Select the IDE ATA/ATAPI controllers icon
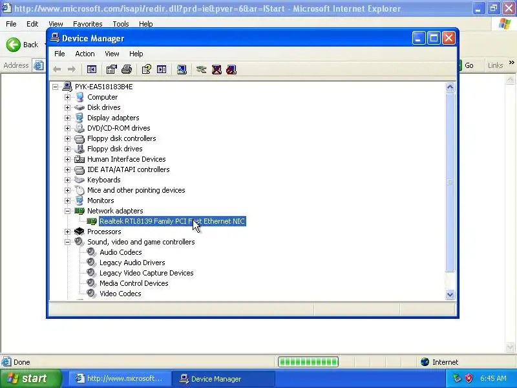Viewport: 517px width, 388px height. pos(79,169)
